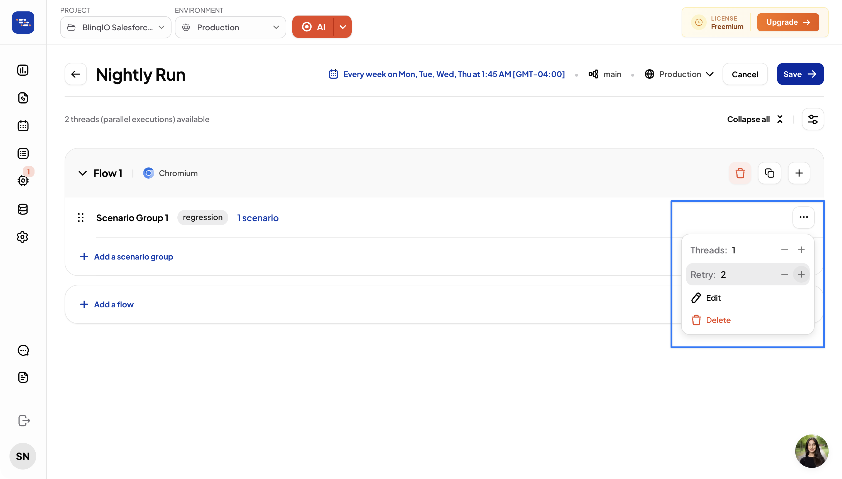Choose Delete in the scenario group menu
This screenshot has width=842, height=479.
(x=718, y=320)
